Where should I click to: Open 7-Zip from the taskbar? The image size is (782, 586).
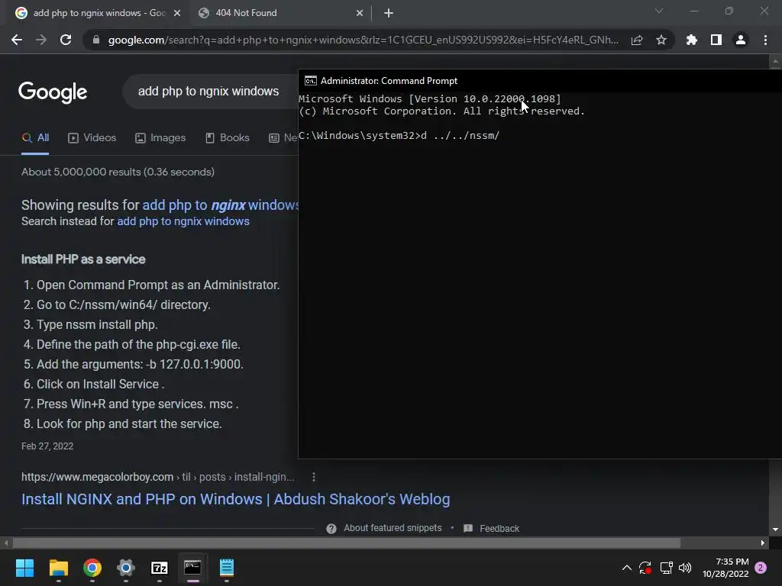click(159, 568)
